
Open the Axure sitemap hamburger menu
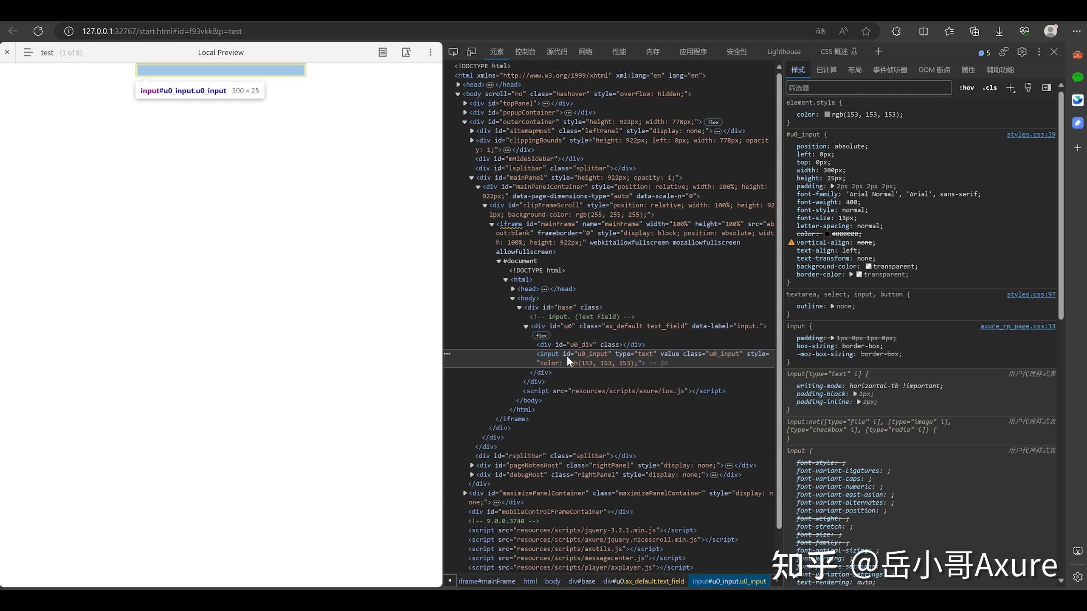coord(28,53)
